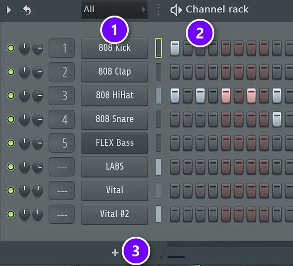
Task: Click the dotted grip handle beside All dropdown
Action: pos(158,10)
